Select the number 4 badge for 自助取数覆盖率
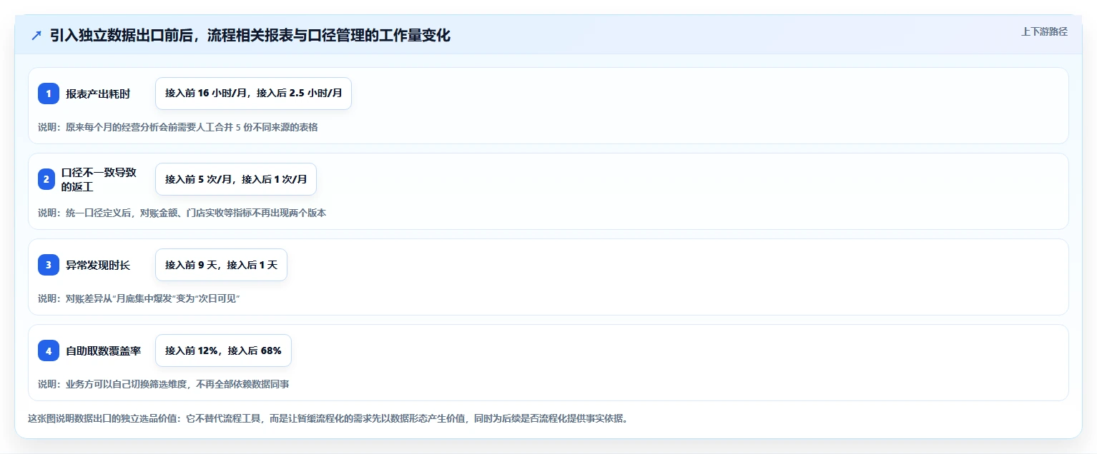 coord(49,350)
